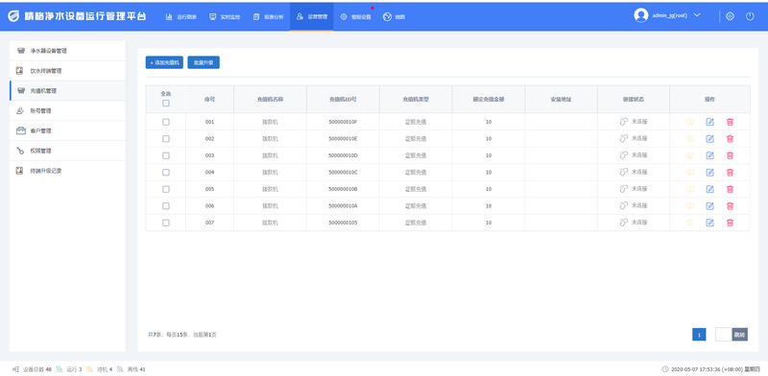Select the 运营管理 top navigation tab

tap(311, 16)
